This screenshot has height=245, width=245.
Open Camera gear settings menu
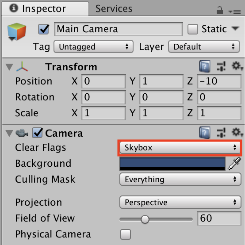point(237,132)
